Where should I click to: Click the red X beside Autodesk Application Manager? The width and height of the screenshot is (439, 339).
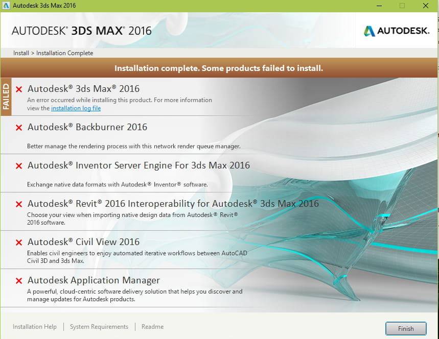(x=19, y=280)
